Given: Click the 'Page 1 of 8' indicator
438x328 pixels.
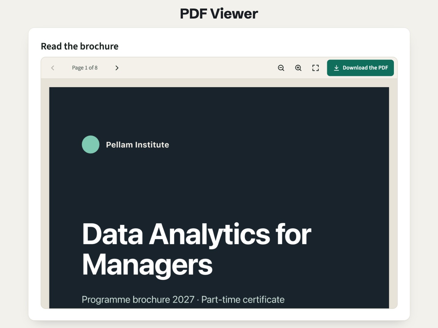Looking at the screenshot, I should [x=85, y=68].
